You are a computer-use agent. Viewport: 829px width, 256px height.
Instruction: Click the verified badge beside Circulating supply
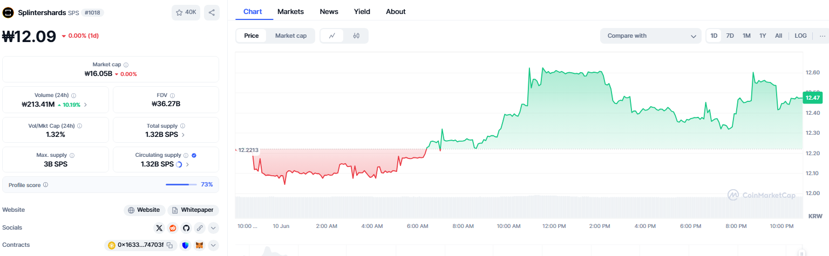[194, 155]
